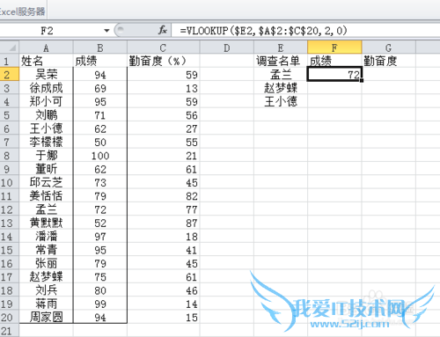Select row 12 header
The height and width of the screenshot is (337, 440).
coord(10,209)
